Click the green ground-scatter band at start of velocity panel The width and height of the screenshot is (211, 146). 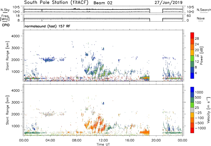click(32, 133)
